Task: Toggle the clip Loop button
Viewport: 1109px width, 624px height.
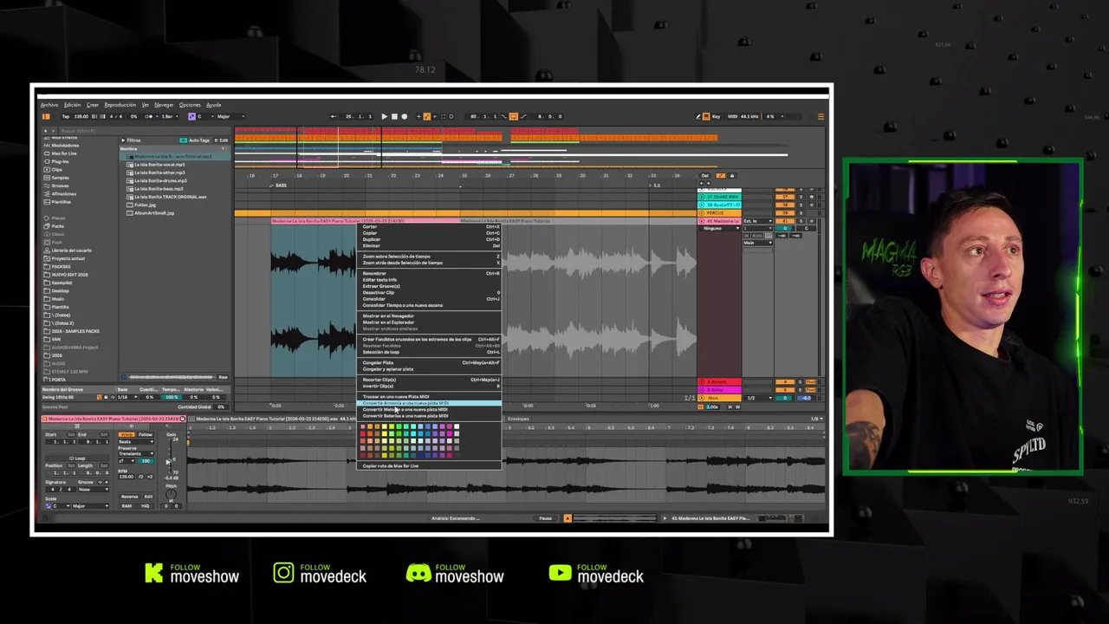Action: click(x=77, y=458)
